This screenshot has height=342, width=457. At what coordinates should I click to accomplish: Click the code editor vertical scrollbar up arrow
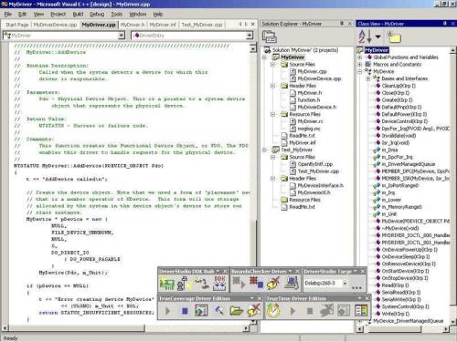click(x=253, y=48)
